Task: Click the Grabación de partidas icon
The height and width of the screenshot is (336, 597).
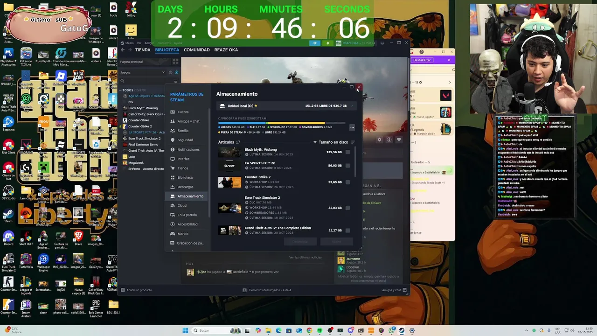Action: click(x=173, y=243)
